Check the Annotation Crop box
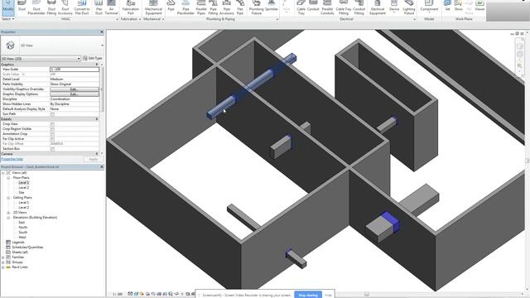This screenshot has width=530, height=298. (52, 134)
